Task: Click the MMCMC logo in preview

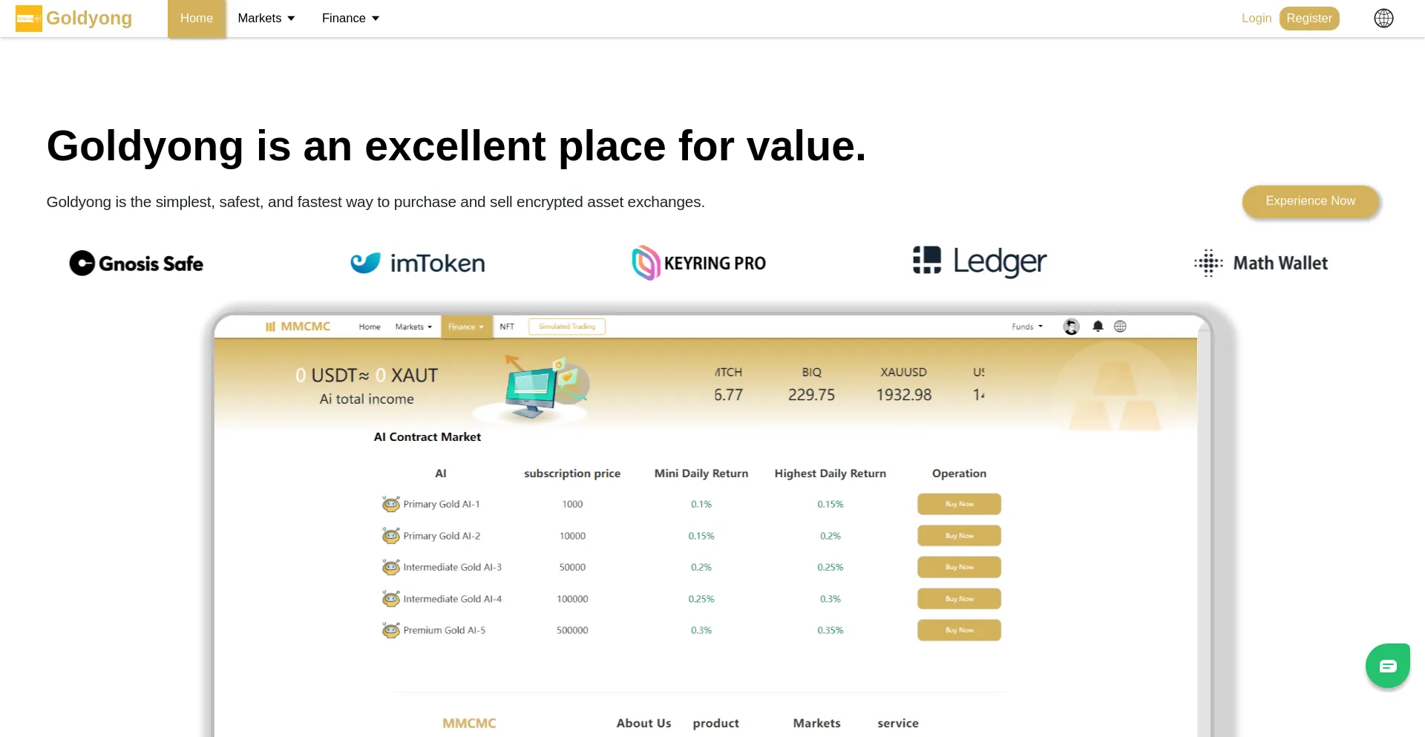Action: click(x=298, y=327)
